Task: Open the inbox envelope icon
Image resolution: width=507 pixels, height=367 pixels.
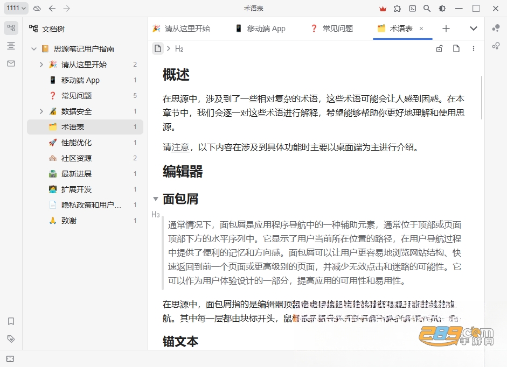Action: [x=11, y=63]
